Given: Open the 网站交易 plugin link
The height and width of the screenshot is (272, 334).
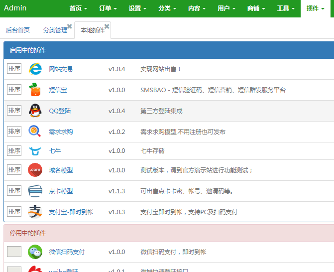Looking at the screenshot, I should 61,69.
